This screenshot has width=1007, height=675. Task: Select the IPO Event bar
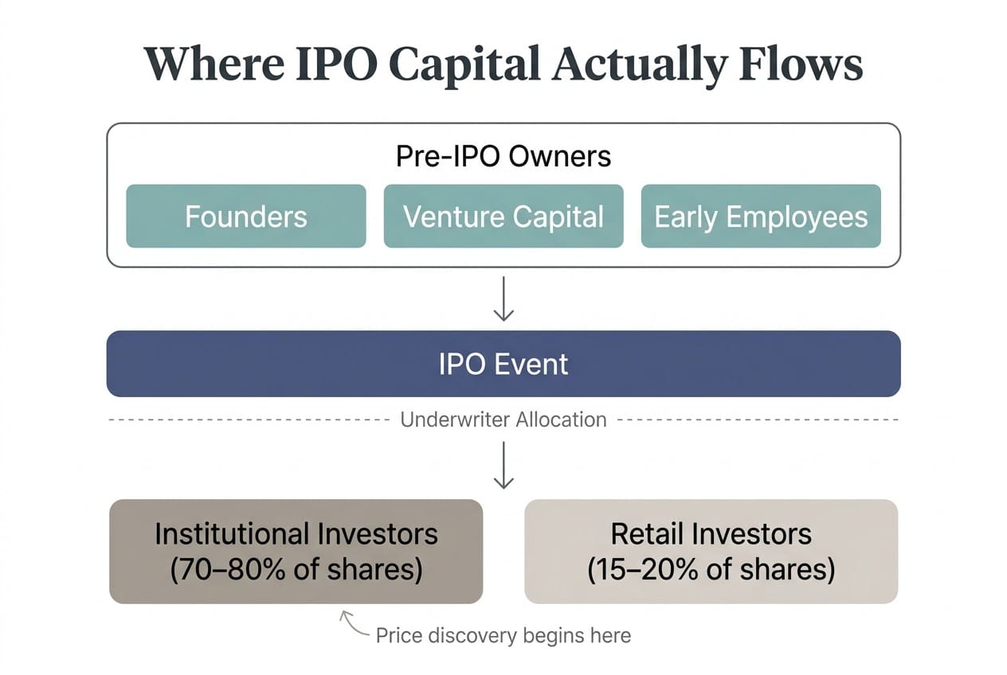tap(503, 364)
